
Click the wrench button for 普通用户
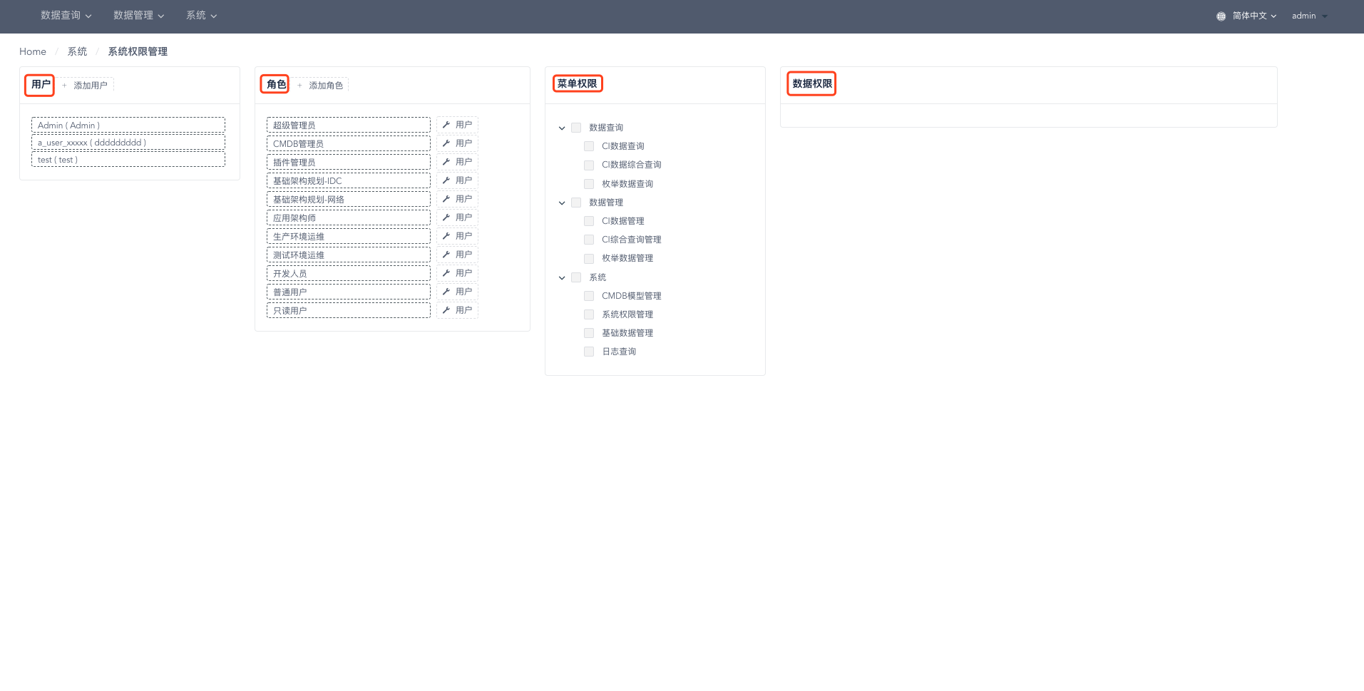[457, 292]
